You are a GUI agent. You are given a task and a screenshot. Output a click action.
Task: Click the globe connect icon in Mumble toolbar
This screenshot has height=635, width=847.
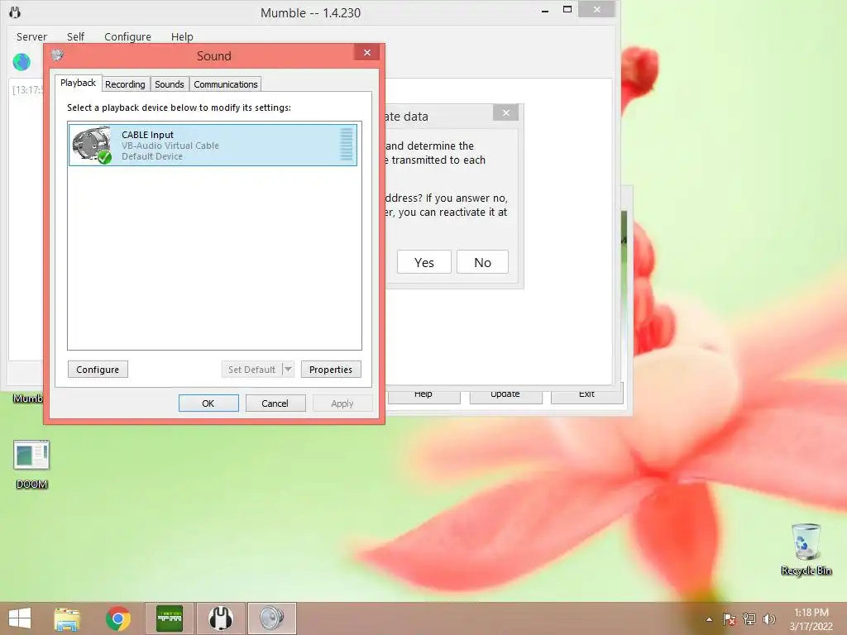[22, 62]
